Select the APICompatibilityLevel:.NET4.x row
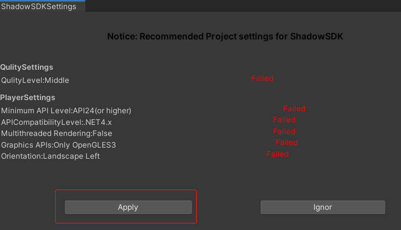Viewport: 401px width, 230px height. tap(56, 122)
